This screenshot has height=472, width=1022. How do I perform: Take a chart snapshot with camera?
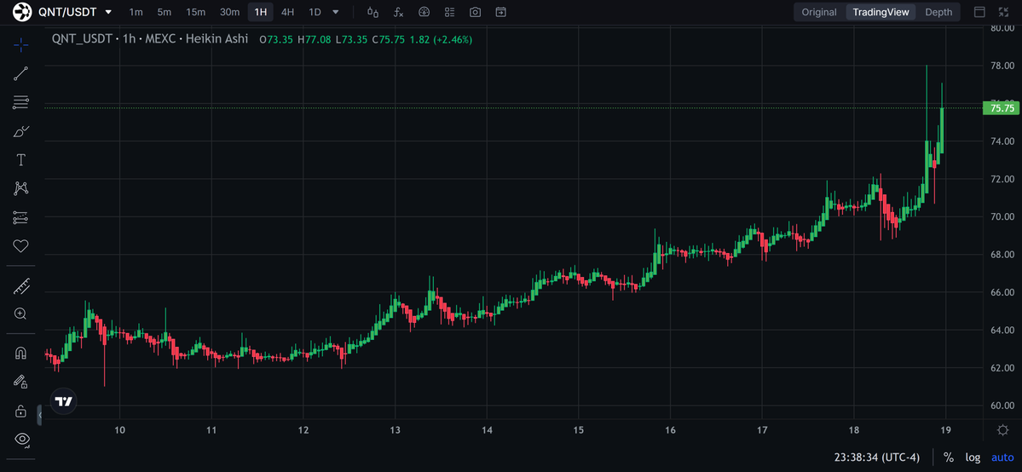[x=476, y=13]
